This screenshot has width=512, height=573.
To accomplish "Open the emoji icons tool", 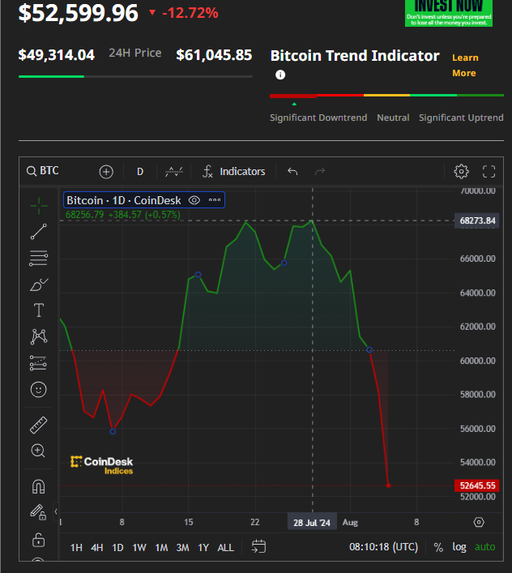I will tap(38, 390).
